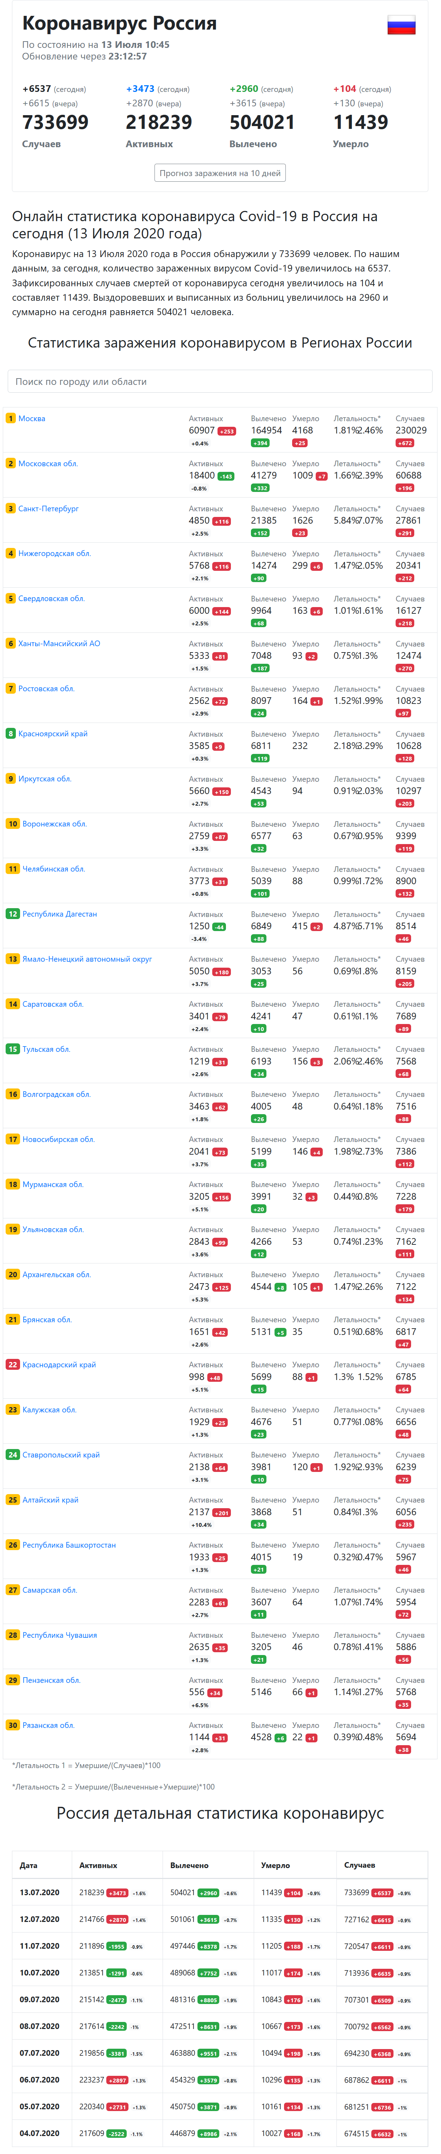Click rank badge 1 beside Москва
Image resolution: width=441 pixels, height=2154 pixels.
pyautogui.click(x=11, y=418)
